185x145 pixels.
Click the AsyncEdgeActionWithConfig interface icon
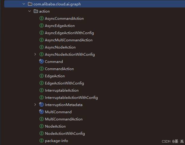click(42, 33)
